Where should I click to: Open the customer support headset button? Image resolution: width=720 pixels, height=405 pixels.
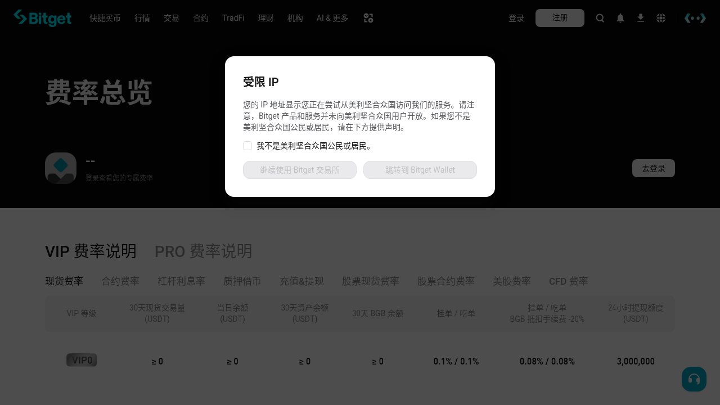(694, 379)
